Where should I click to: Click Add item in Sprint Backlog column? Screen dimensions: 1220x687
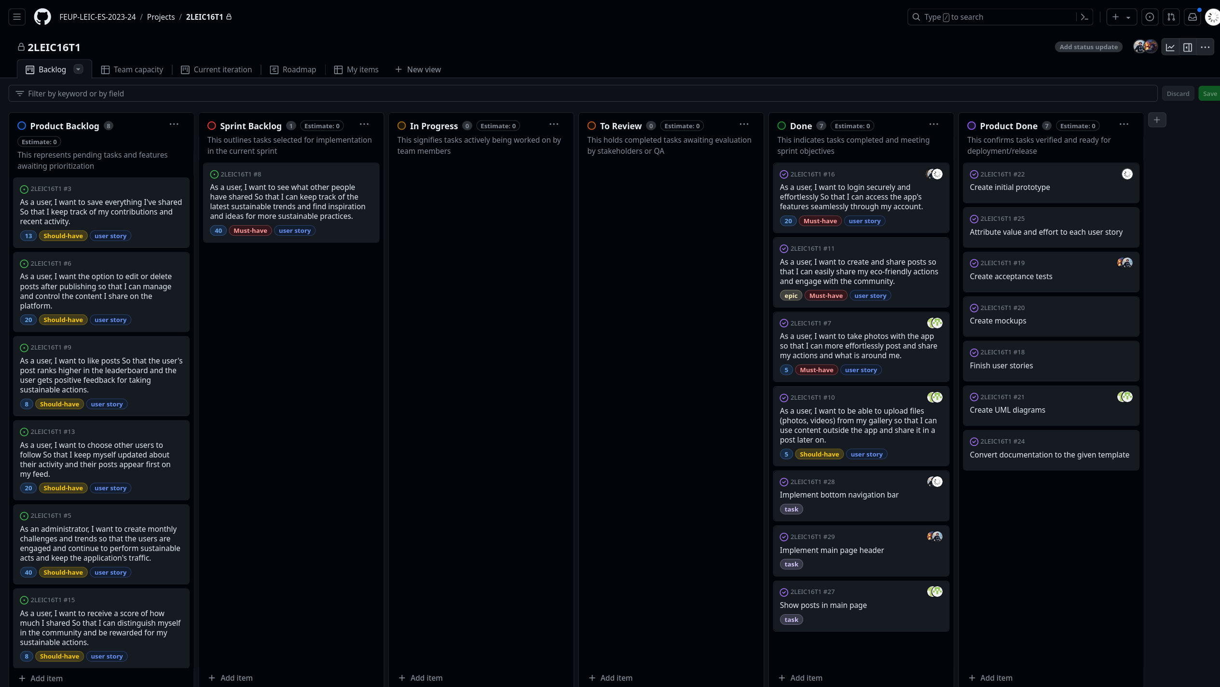231,678
